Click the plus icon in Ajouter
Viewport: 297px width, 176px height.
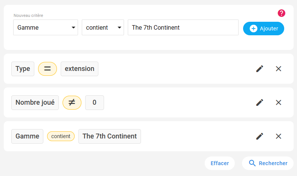[x=254, y=29]
